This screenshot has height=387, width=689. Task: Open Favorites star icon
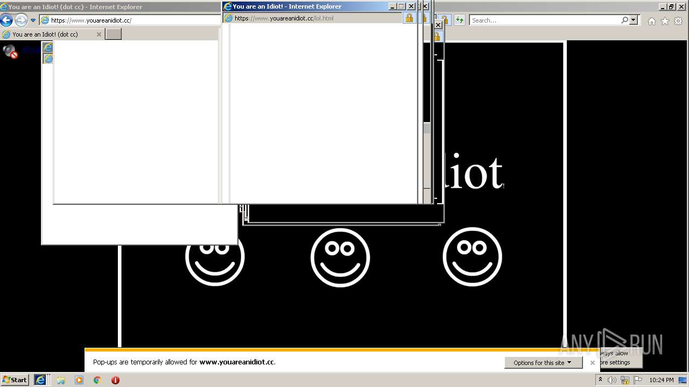665,21
